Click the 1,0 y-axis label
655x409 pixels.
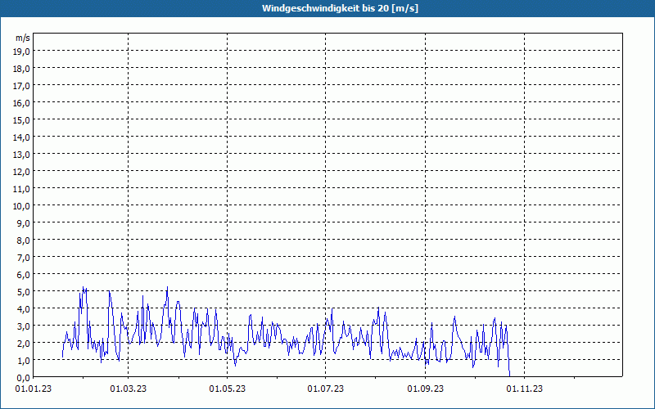tap(24, 360)
